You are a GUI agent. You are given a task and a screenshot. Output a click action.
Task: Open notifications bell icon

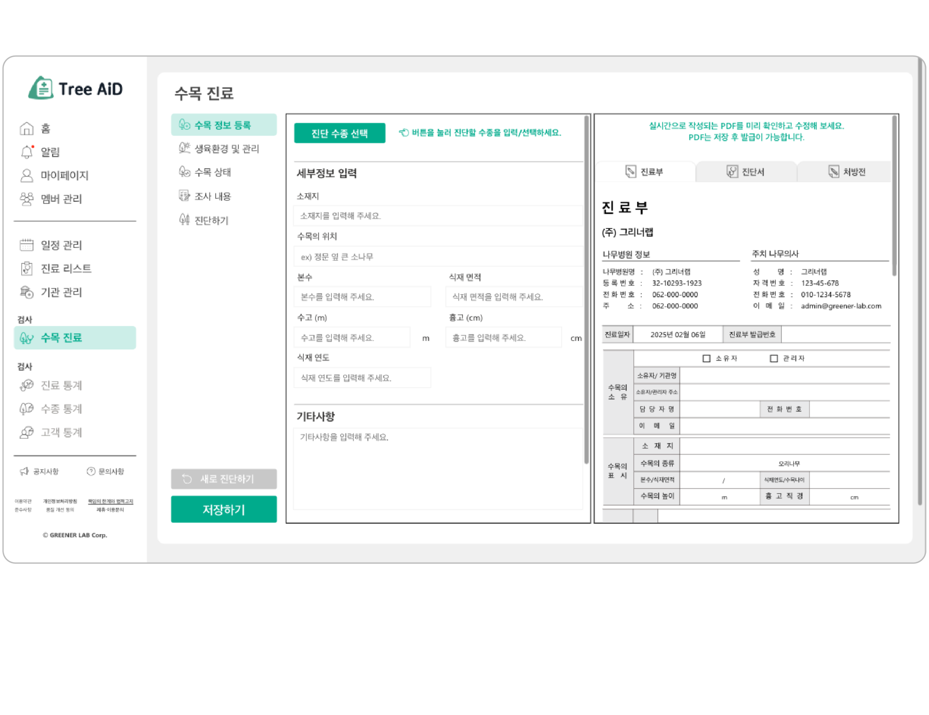(x=27, y=152)
